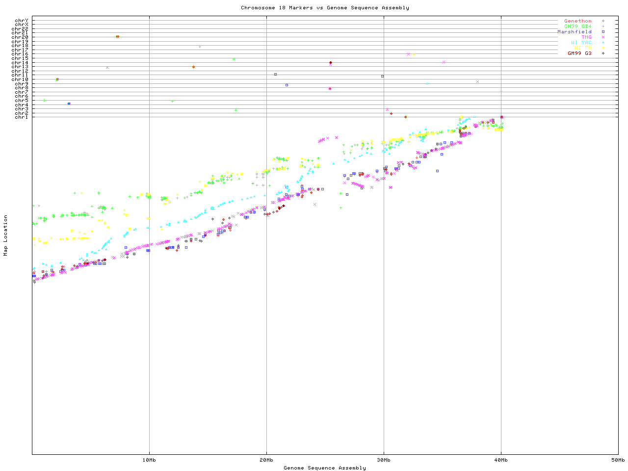Click the chart title Chromosome 18 Markers

(325, 8)
